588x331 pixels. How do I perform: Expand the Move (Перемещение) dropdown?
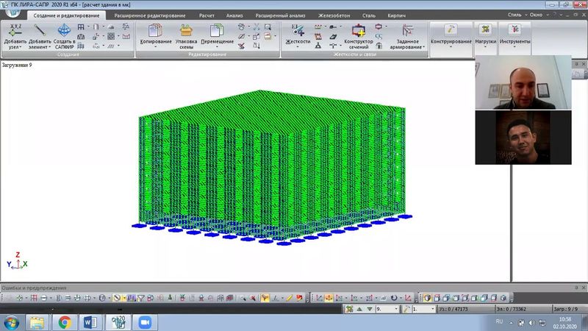tap(217, 48)
